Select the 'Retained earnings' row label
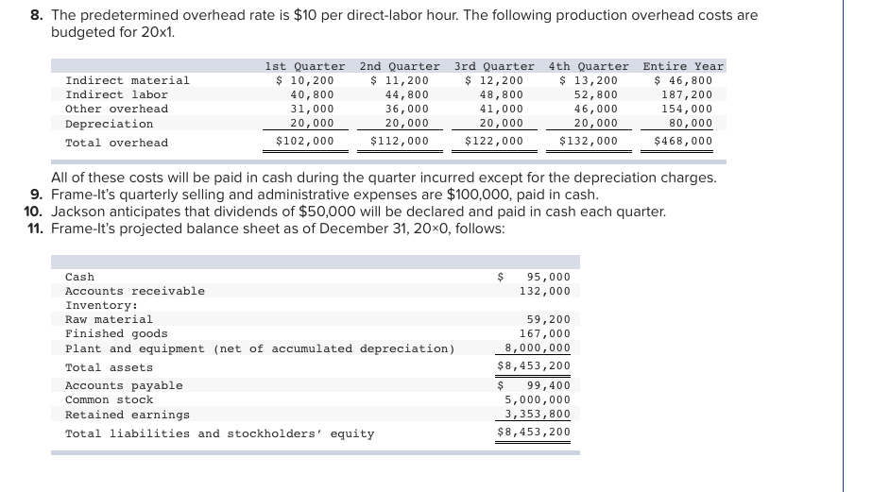Image resolution: width=872 pixels, height=492 pixels. (x=128, y=416)
